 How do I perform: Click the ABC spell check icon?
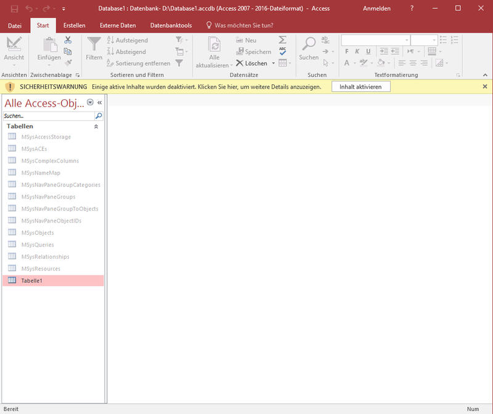[282, 51]
